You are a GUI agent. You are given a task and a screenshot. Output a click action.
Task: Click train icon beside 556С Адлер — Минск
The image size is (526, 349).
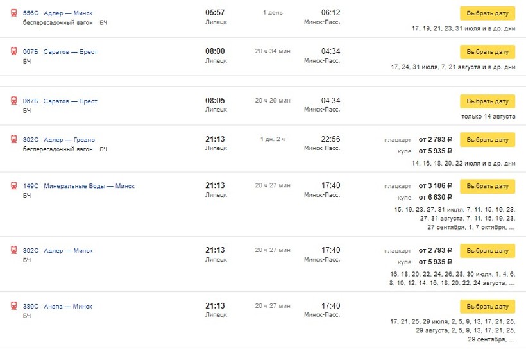[x=14, y=13]
